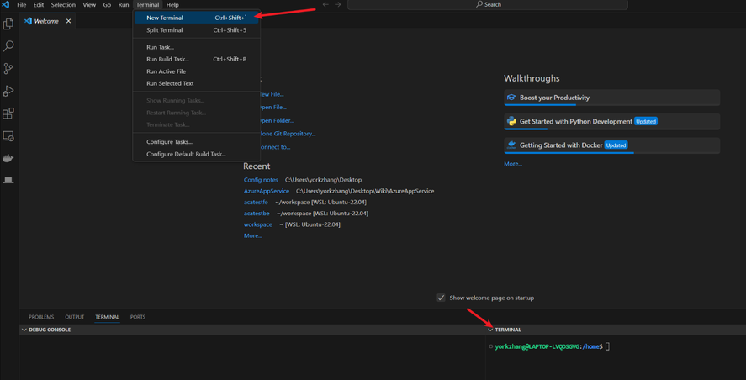Screen dimensions: 746x380
Task: Select the Welcome editor tab
Action: 47,21
